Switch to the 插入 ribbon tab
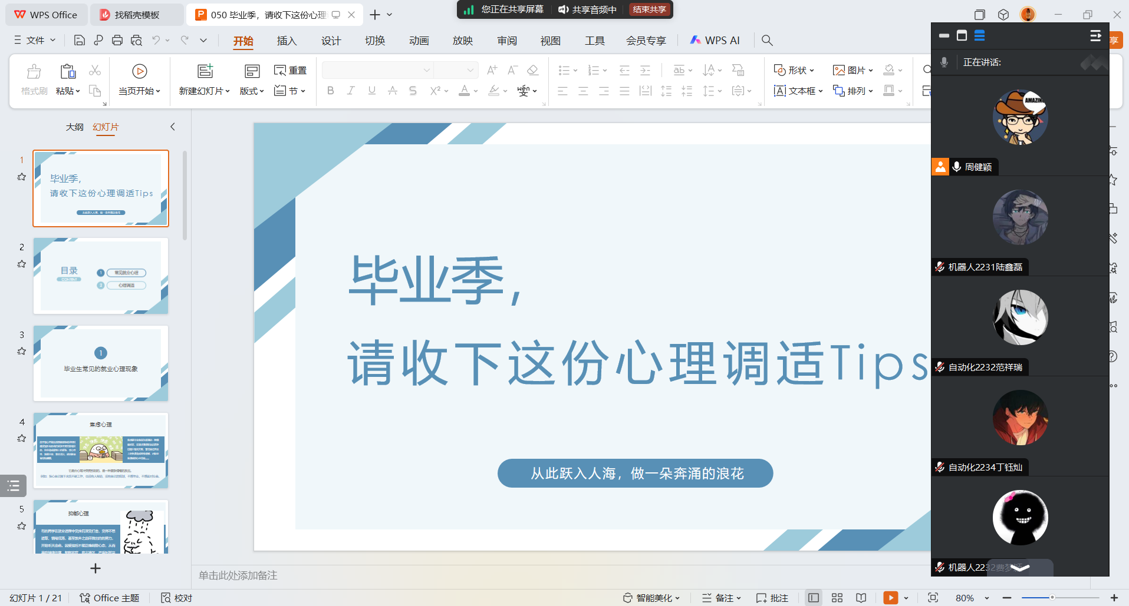The image size is (1129, 606). [x=287, y=41]
